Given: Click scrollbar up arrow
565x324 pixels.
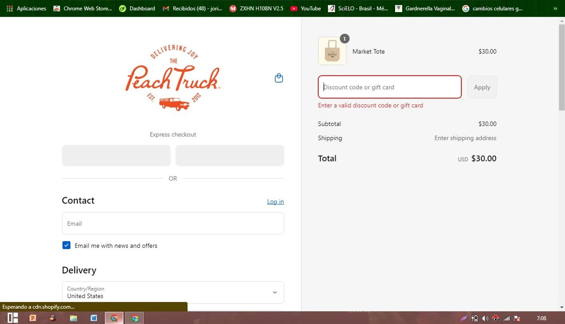Looking at the screenshot, I should point(562,20).
